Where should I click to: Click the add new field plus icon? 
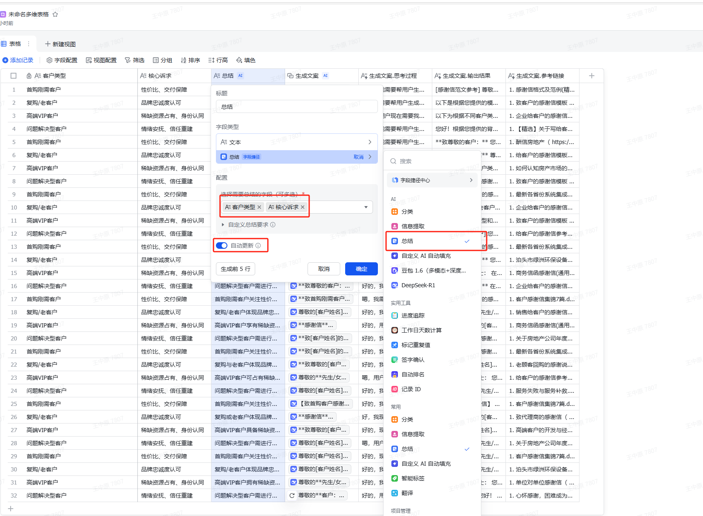591,76
